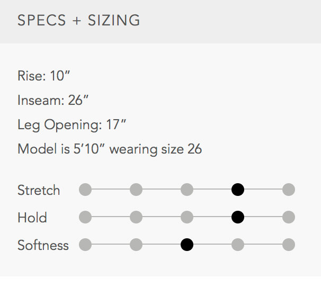321x287 pixels.
Task: Click the Inseam: 26″ text
Action: point(53,100)
